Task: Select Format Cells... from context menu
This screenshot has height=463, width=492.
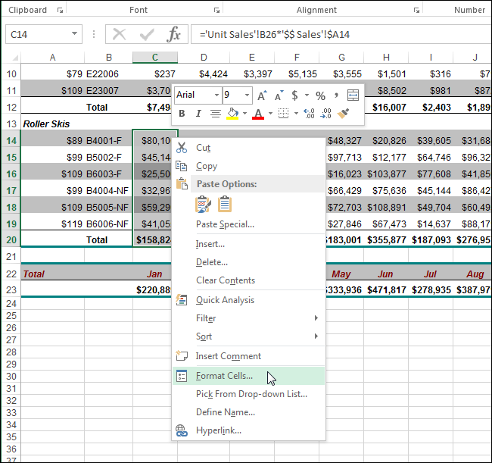Action: tap(224, 376)
